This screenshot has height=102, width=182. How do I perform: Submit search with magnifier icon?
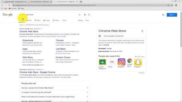[89, 15]
